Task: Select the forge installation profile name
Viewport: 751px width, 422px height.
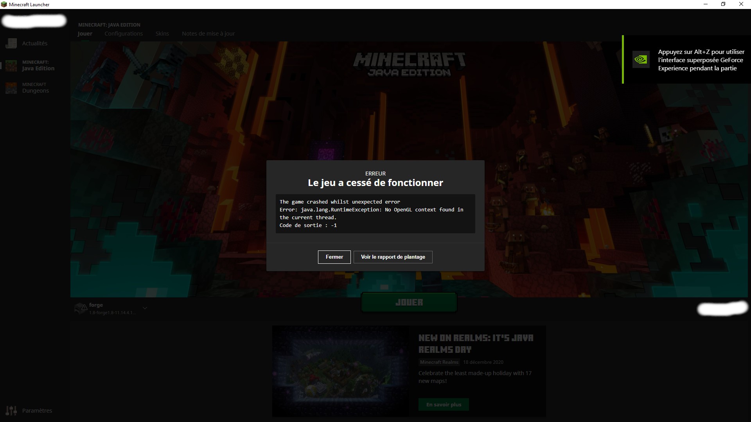Action: point(96,305)
